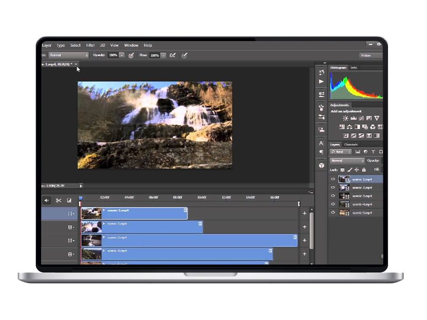Open the 3D cube panel icon
Screen dimensions: 427x320
321,165
